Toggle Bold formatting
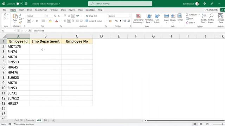This screenshot has width=225, height=126. click(29, 21)
